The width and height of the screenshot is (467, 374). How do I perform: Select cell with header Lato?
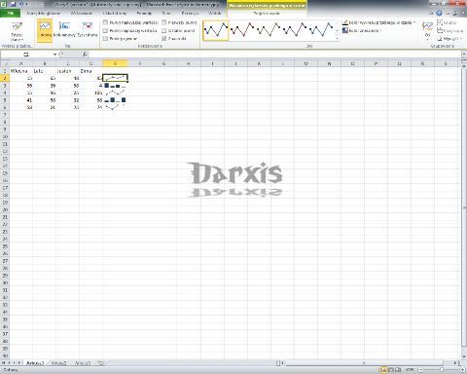(x=45, y=71)
